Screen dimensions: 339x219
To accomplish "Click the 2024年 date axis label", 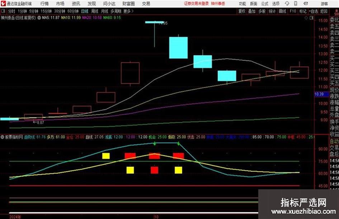I will click(15, 217).
